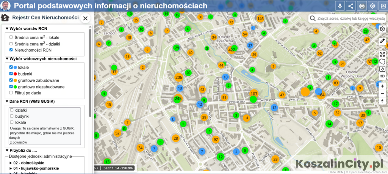
Task: Expand the 02 - dolnośląskie region
Action: click(x=11, y=163)
